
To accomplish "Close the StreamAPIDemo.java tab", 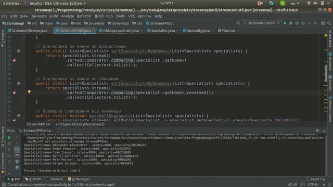I will (x=50, y=31).
